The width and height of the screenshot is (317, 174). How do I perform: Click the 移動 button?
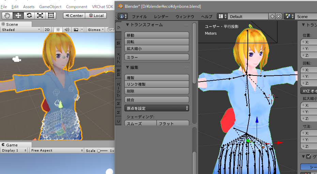[x=157, y=35]
